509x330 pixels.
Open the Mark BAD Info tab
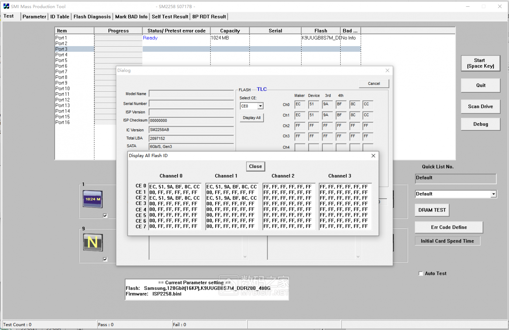click(131, 17)
